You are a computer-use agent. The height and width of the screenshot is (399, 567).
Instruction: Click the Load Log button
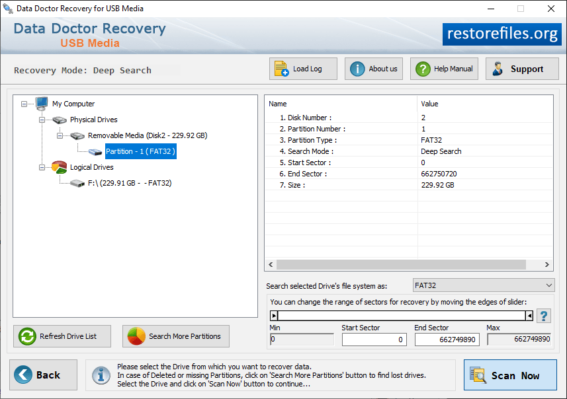(303, 69)
